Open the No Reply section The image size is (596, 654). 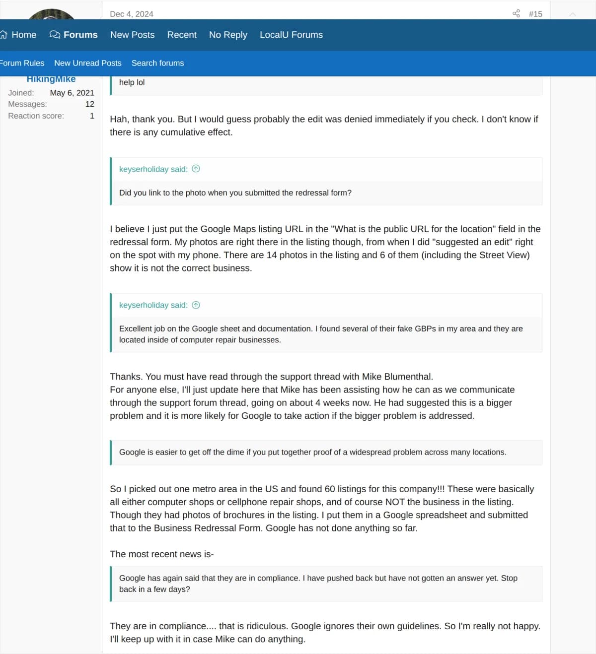coord(228,35)
